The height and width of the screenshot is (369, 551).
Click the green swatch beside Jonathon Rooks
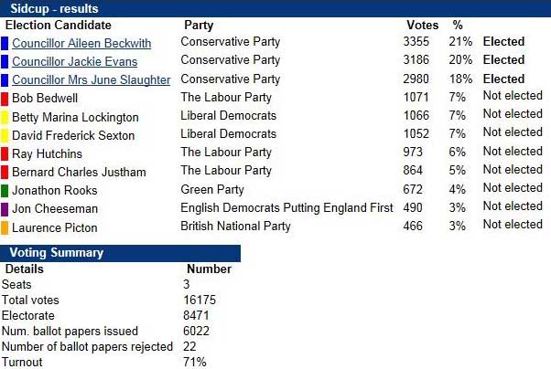5,190
